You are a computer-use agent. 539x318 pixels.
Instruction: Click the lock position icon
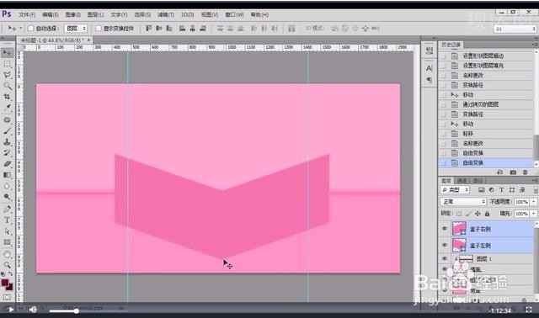(478, 213)
